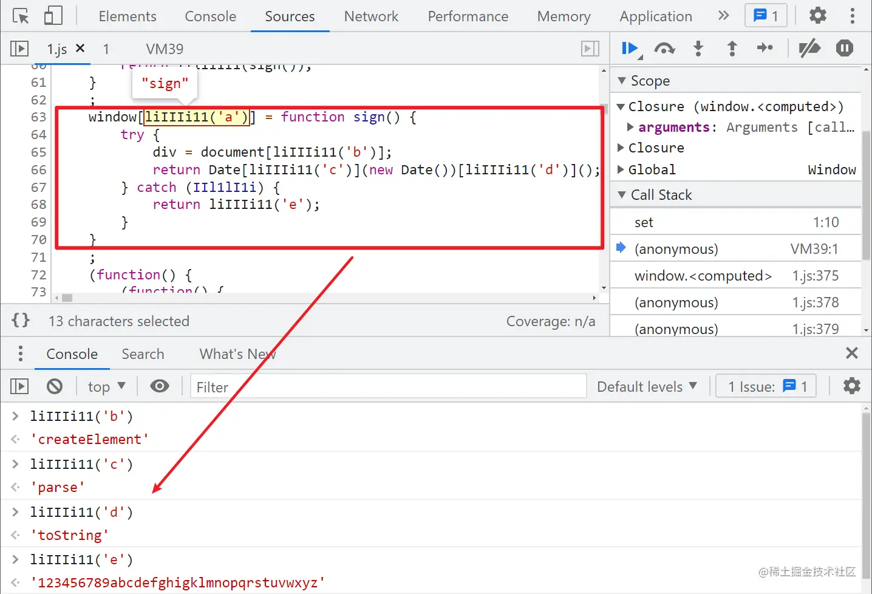Open the console drawer three-dot menu
Image resolution: width=872 pixels, height=594 pixels.
click(21, 353)
